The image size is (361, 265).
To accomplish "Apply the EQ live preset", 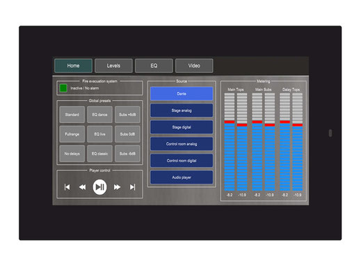I will [x=99, y=134].
